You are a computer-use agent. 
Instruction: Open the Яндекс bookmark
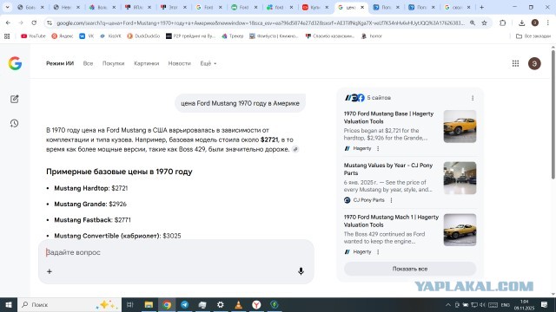pyautogui.click(x=63, y=36)
